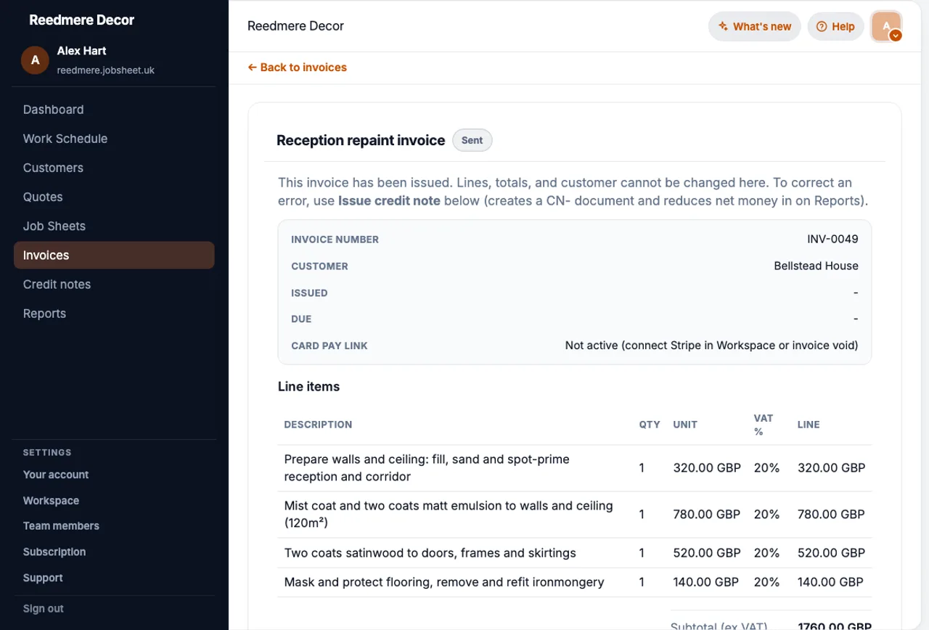Screen dimensions: 929x630
Task: Open the What's new panel
Action: tap(754, 26)
